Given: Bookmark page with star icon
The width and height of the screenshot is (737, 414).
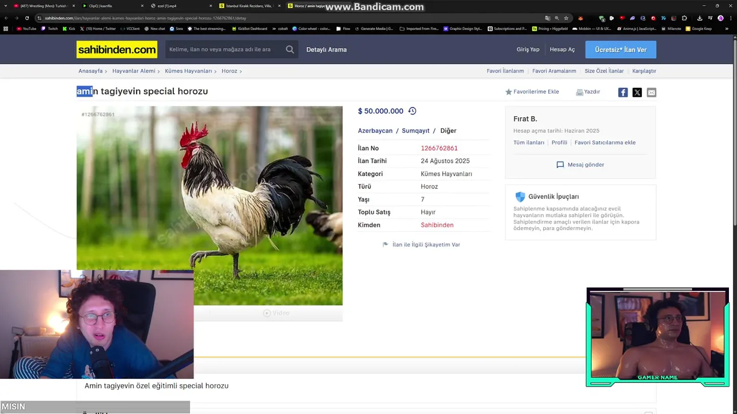Looking at the screenshot, I should 566,18.
